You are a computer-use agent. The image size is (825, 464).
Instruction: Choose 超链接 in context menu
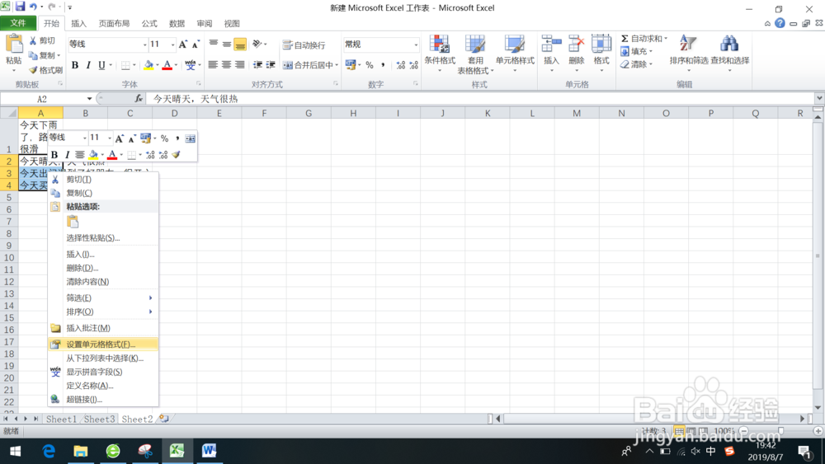coord(103,400)
